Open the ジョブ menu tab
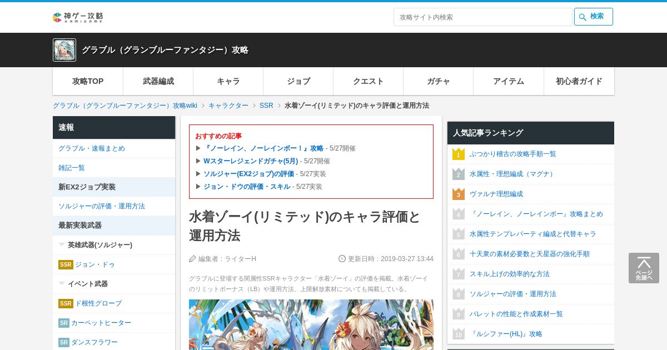The width and height of the screenshot is (667, 350). click(x=298, y=81)
